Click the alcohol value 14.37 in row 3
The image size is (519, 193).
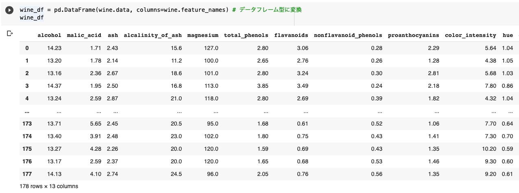tap(54, 86)
